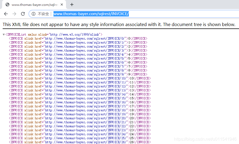Viewport: 239px width, 144px height.
Task: Click the INVOICE/3/ row
Action: (78, 50)
